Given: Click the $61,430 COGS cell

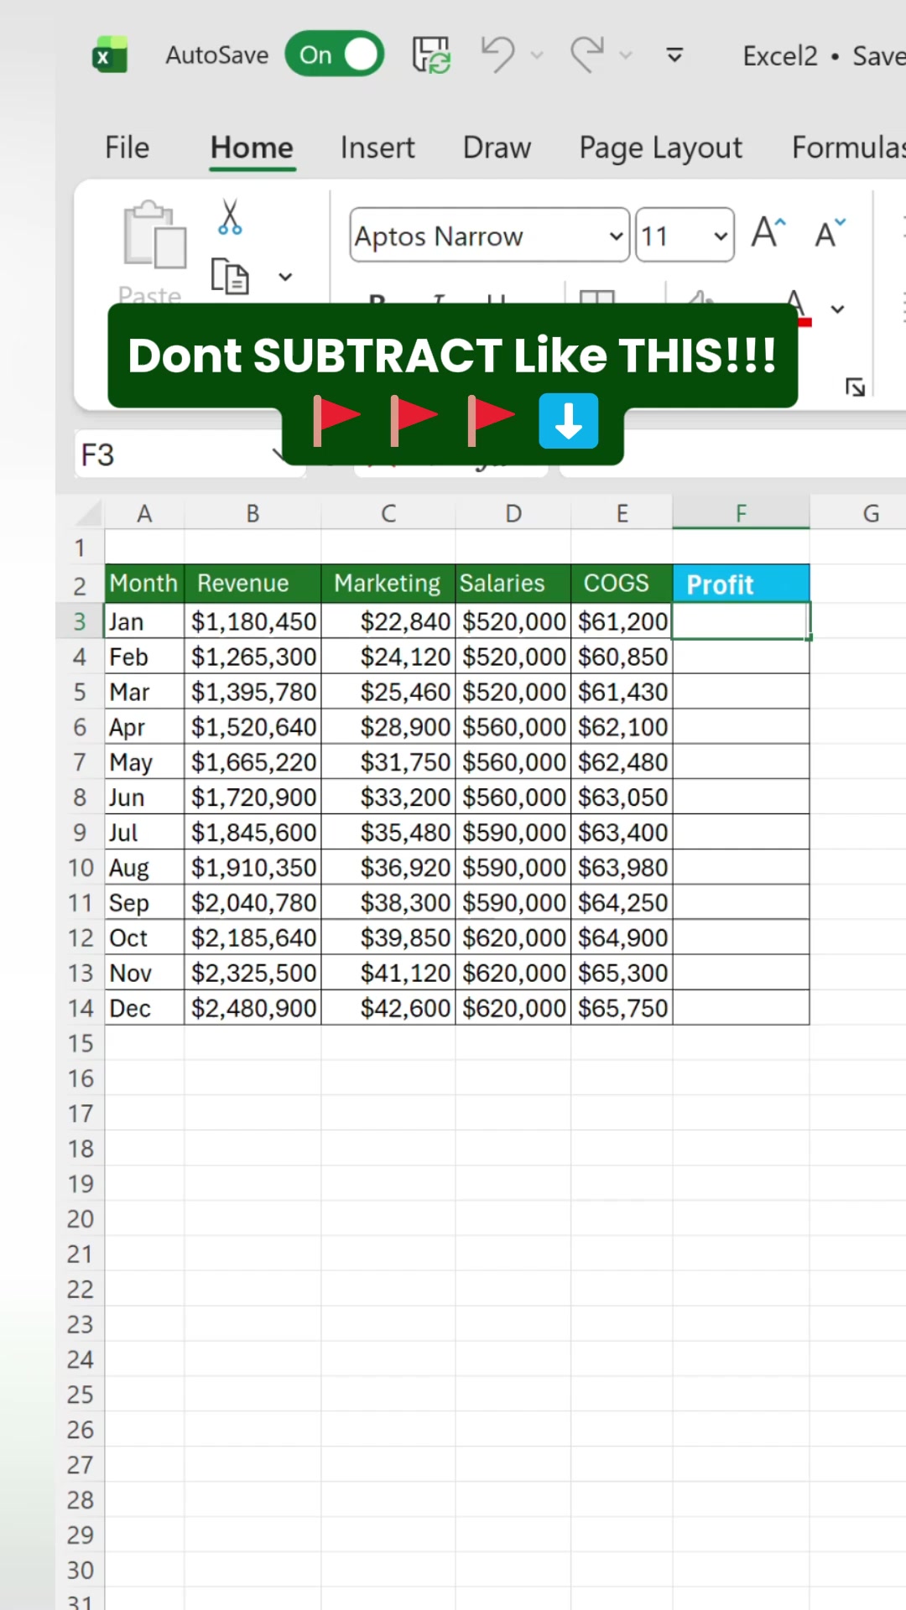Looking at the screenshot, I should coord(622,692).
